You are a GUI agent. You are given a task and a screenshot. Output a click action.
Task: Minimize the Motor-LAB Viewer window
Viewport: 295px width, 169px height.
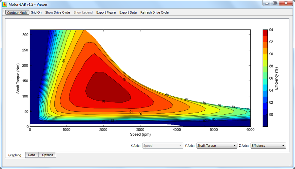point(267,3)
